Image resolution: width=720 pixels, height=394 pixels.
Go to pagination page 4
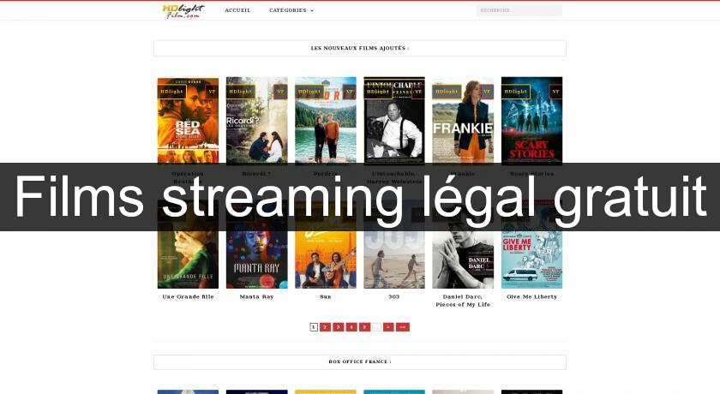coord(351,327)
